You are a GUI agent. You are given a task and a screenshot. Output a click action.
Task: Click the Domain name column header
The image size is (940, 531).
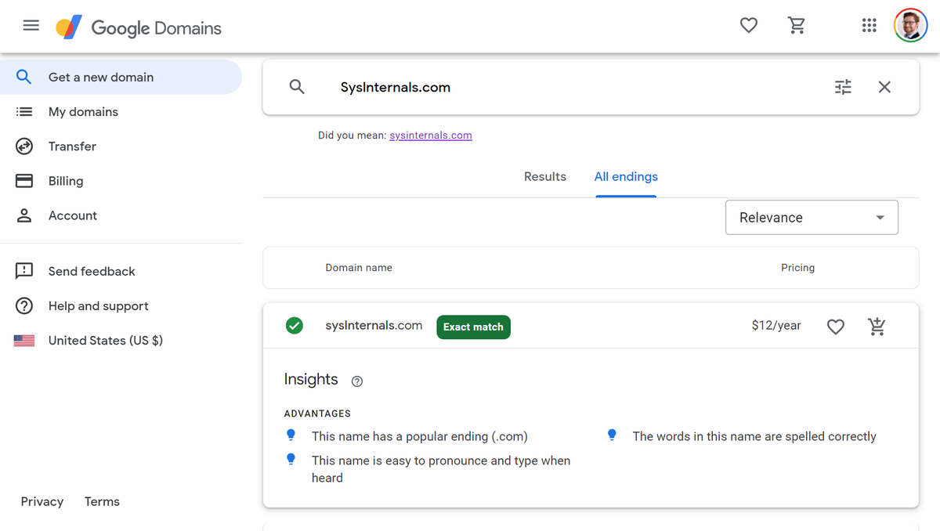click(x=359, y=268)
